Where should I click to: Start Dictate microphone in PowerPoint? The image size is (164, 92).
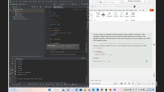click(x=127, y=15)
